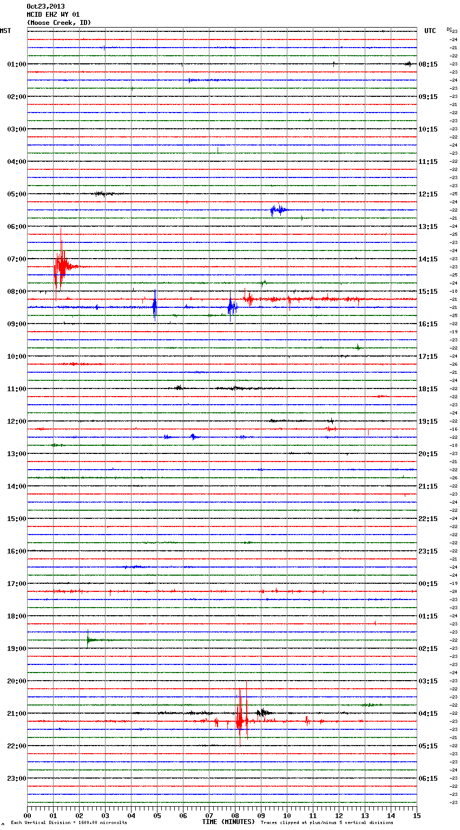Select the 09:00 MST row label

coord(17,324)
